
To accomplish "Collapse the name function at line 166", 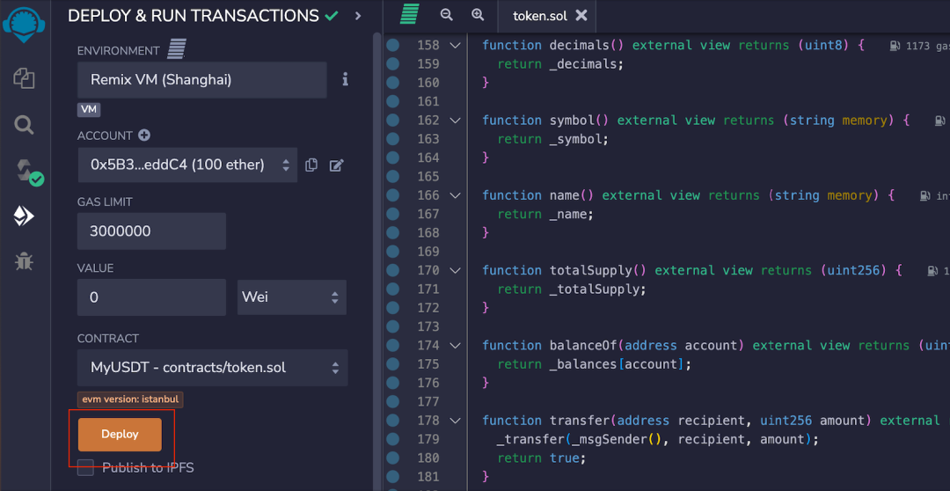I will click(x=455, y=195).
